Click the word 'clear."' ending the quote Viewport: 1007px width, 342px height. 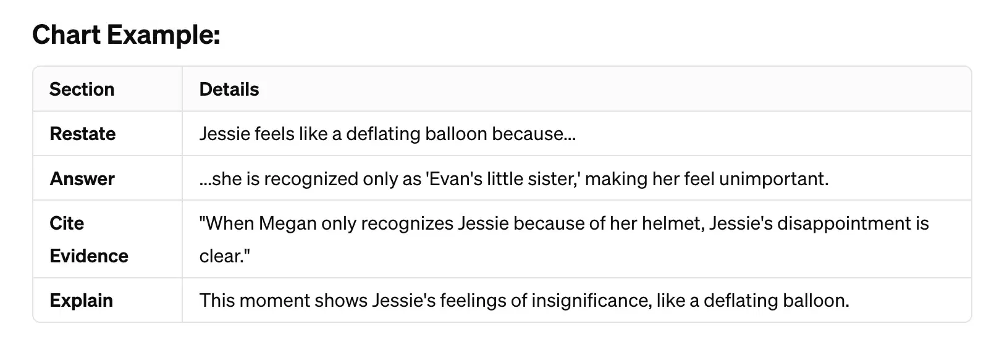coord(224,256)
